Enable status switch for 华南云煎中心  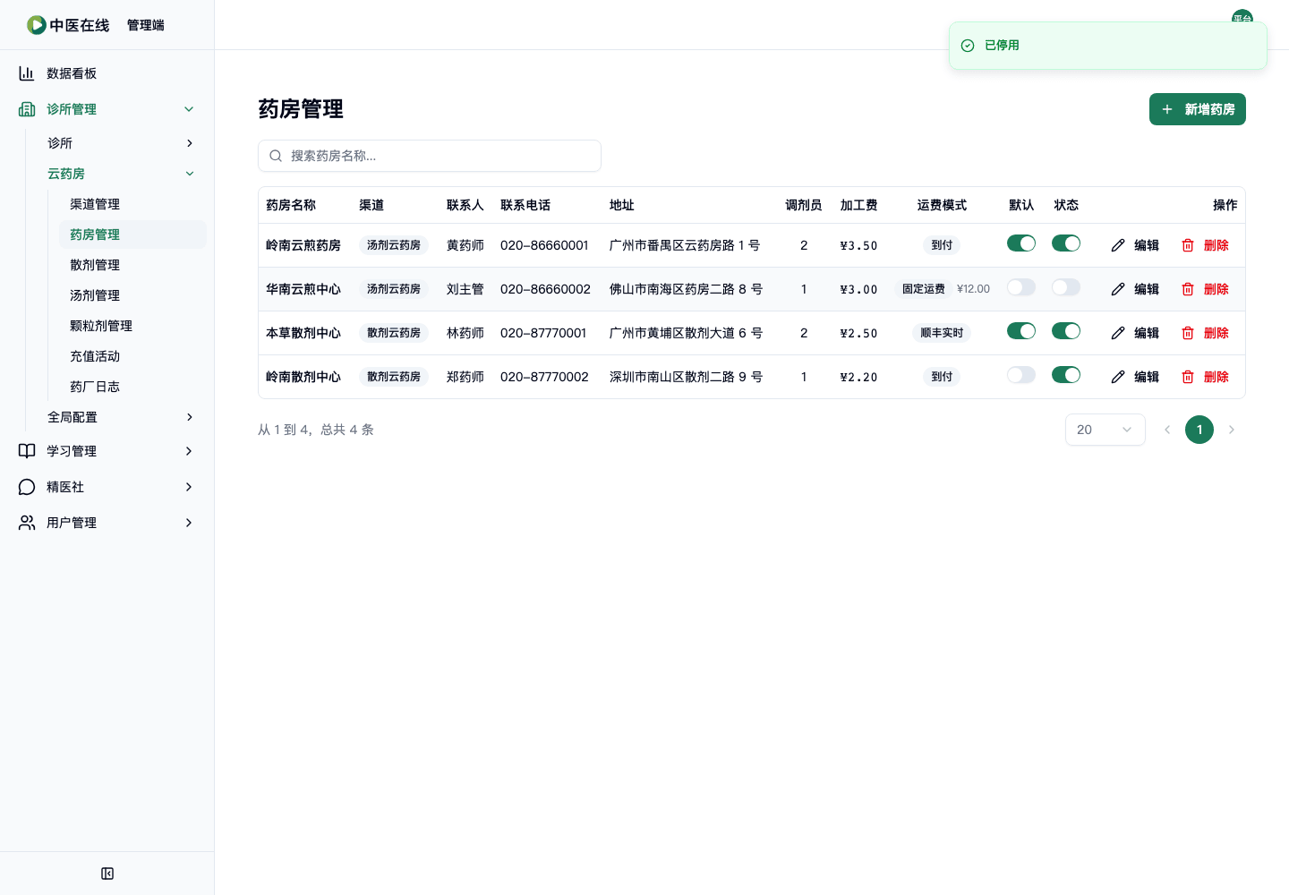click(1066, 287)
